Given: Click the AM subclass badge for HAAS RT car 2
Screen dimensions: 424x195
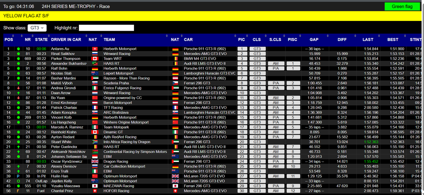Looking at the screenshot, I should [275, 63].
